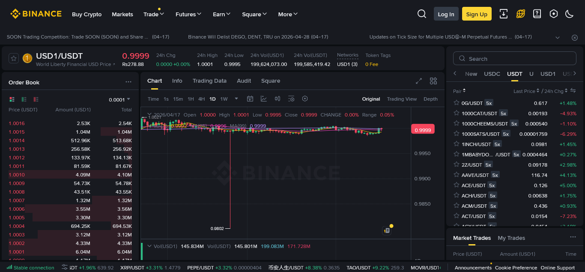The width and height of the screenshot is (585, 272).
Task: Dismiss the announcement bar with X icon
Action: click(x=575, y=37)
